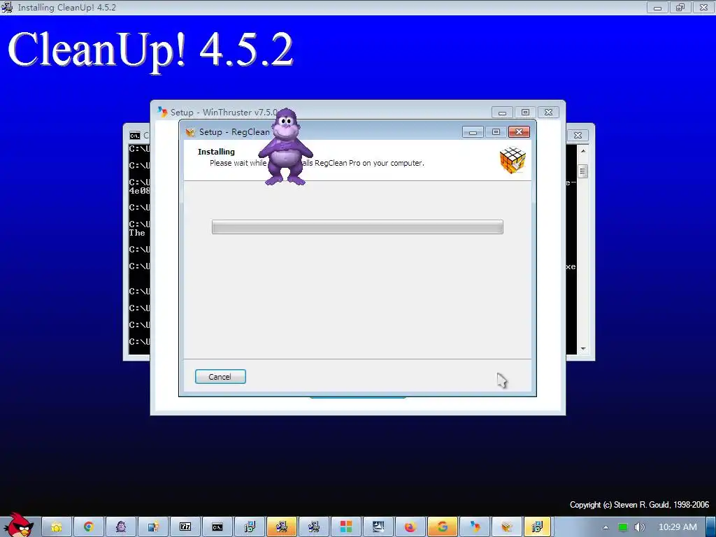Open the four-color Windows logo taskbar icon
This screenshot has width=716, height=537.
point(345,527)
